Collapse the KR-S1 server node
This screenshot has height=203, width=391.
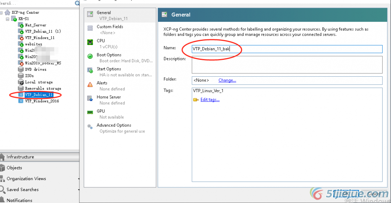coord(8,19)
